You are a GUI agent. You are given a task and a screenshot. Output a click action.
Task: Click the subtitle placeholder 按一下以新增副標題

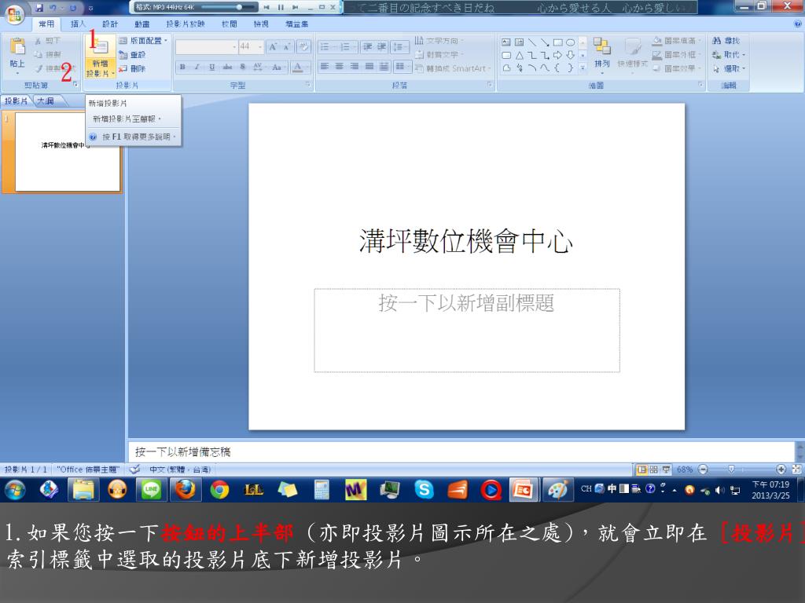(467, 331)
